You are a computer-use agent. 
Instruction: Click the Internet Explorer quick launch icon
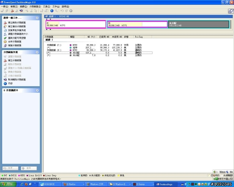[22, 184]
